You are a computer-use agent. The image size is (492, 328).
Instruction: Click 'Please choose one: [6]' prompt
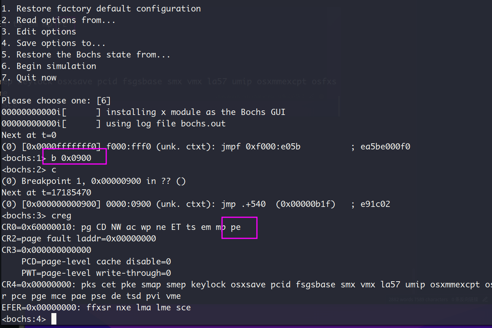click(56, 100)
